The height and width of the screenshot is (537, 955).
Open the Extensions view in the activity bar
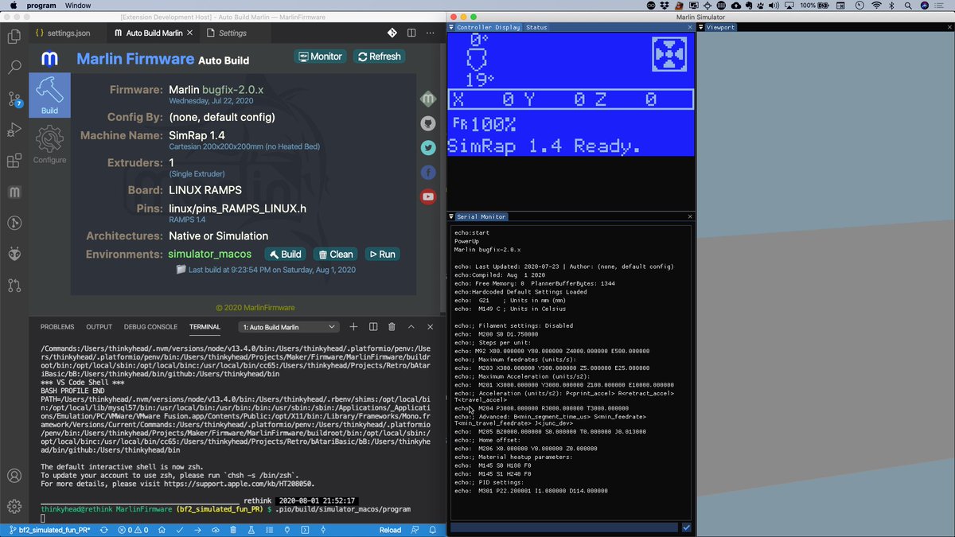[14, 161]
